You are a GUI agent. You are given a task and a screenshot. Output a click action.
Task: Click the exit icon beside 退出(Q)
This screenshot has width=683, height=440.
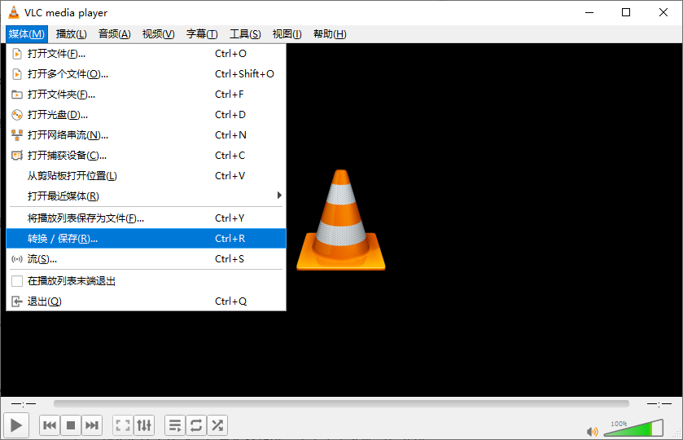pyautogui.click(x=17, y=301)
